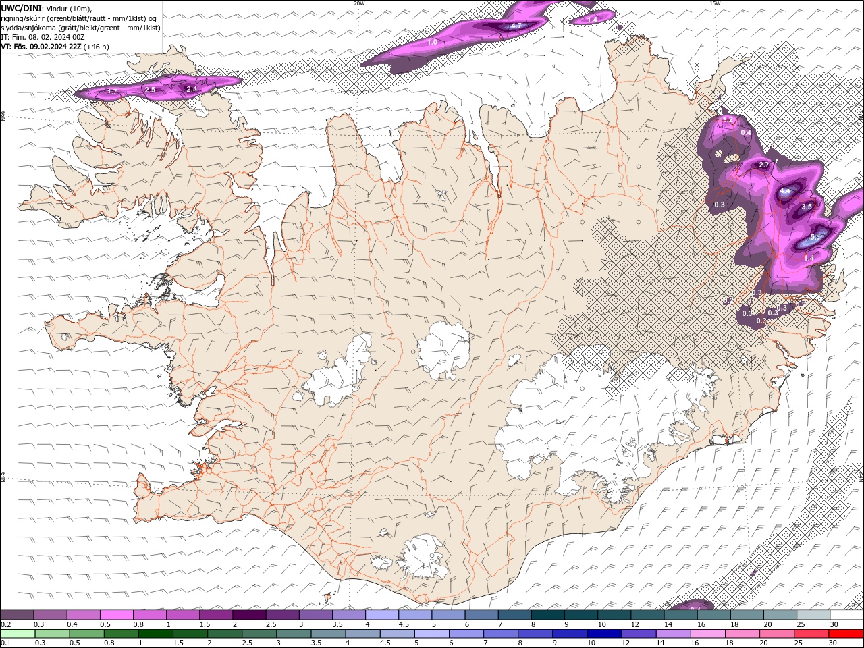Pick the grey-purple 0.2 snow legend swatch
Image resolution: width=864 pixels, height=648 pixels.
(x=17, y=615)
